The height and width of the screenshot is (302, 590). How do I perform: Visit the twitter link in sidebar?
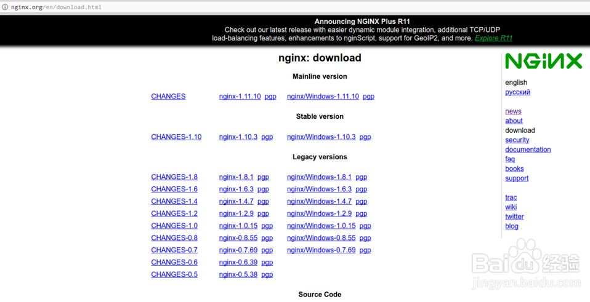click(514, 217)
